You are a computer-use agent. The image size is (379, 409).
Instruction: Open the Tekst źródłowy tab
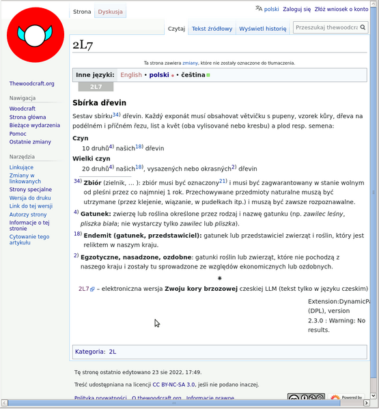tap(212, 29)
